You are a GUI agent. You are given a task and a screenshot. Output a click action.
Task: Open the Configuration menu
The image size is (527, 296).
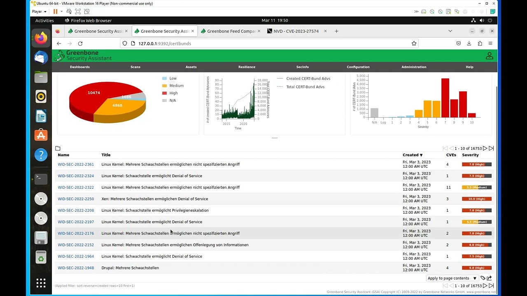[358, 67]
